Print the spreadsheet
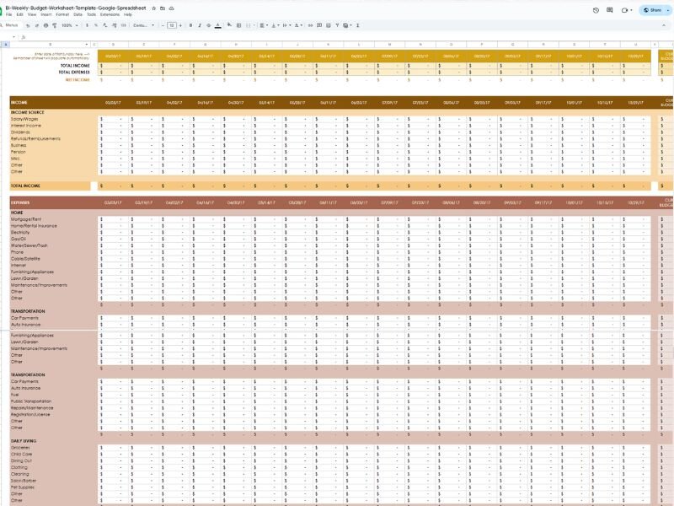 pyautogui.click(x=45, y=25)
